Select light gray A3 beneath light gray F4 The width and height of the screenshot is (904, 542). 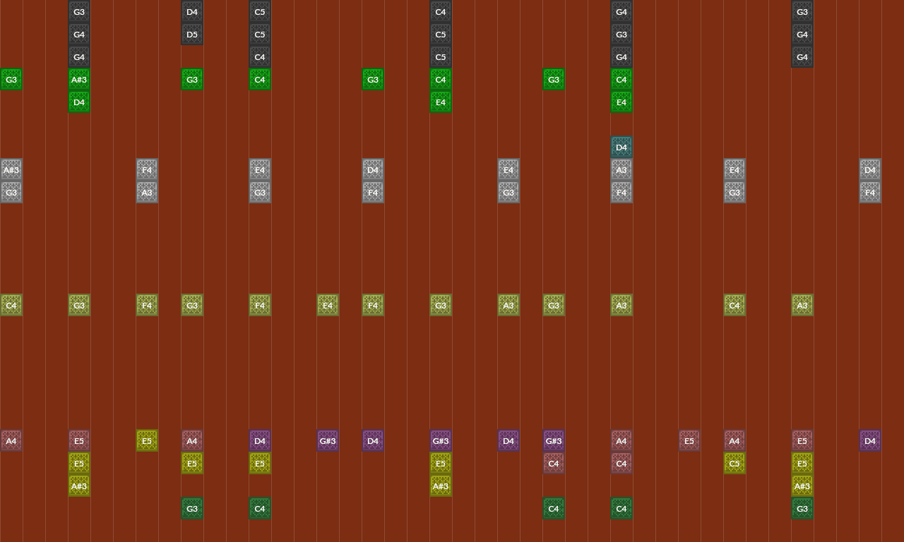tap(147, 193)
